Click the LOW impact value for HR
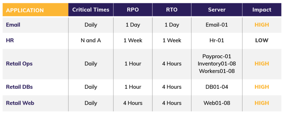Image resolution: width=285 pixels, height=115 pixels. [x=262, y=40]
